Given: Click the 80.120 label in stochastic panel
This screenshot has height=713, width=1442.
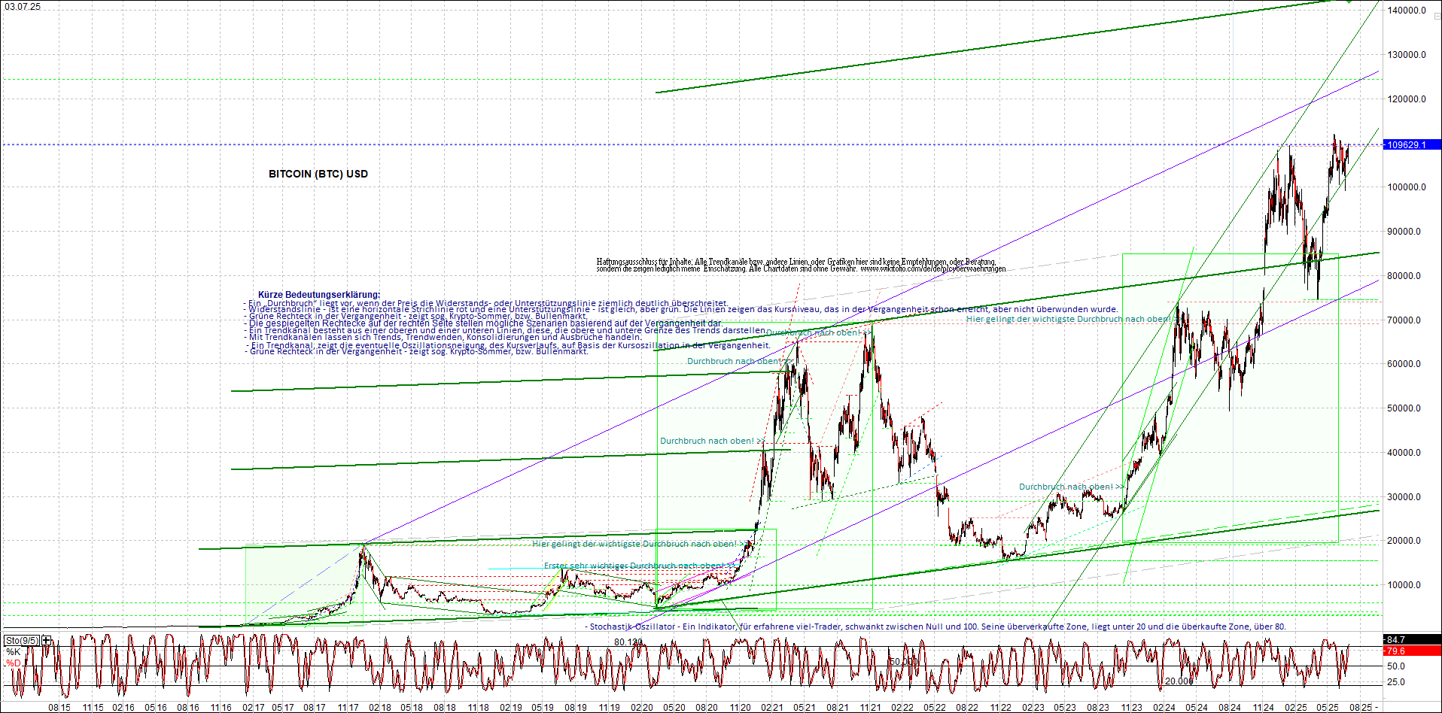Looking at the screenshot, I should [x=628, y=642].
